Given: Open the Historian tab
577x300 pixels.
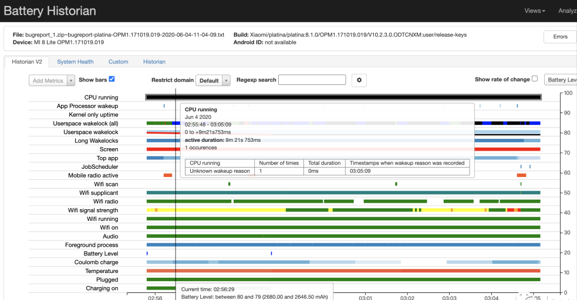Looking at the screenshot, I should (154, 62).
